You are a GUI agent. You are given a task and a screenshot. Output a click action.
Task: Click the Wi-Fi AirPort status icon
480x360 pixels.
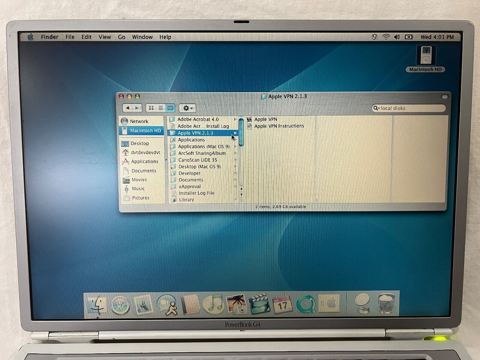[386, 37]
